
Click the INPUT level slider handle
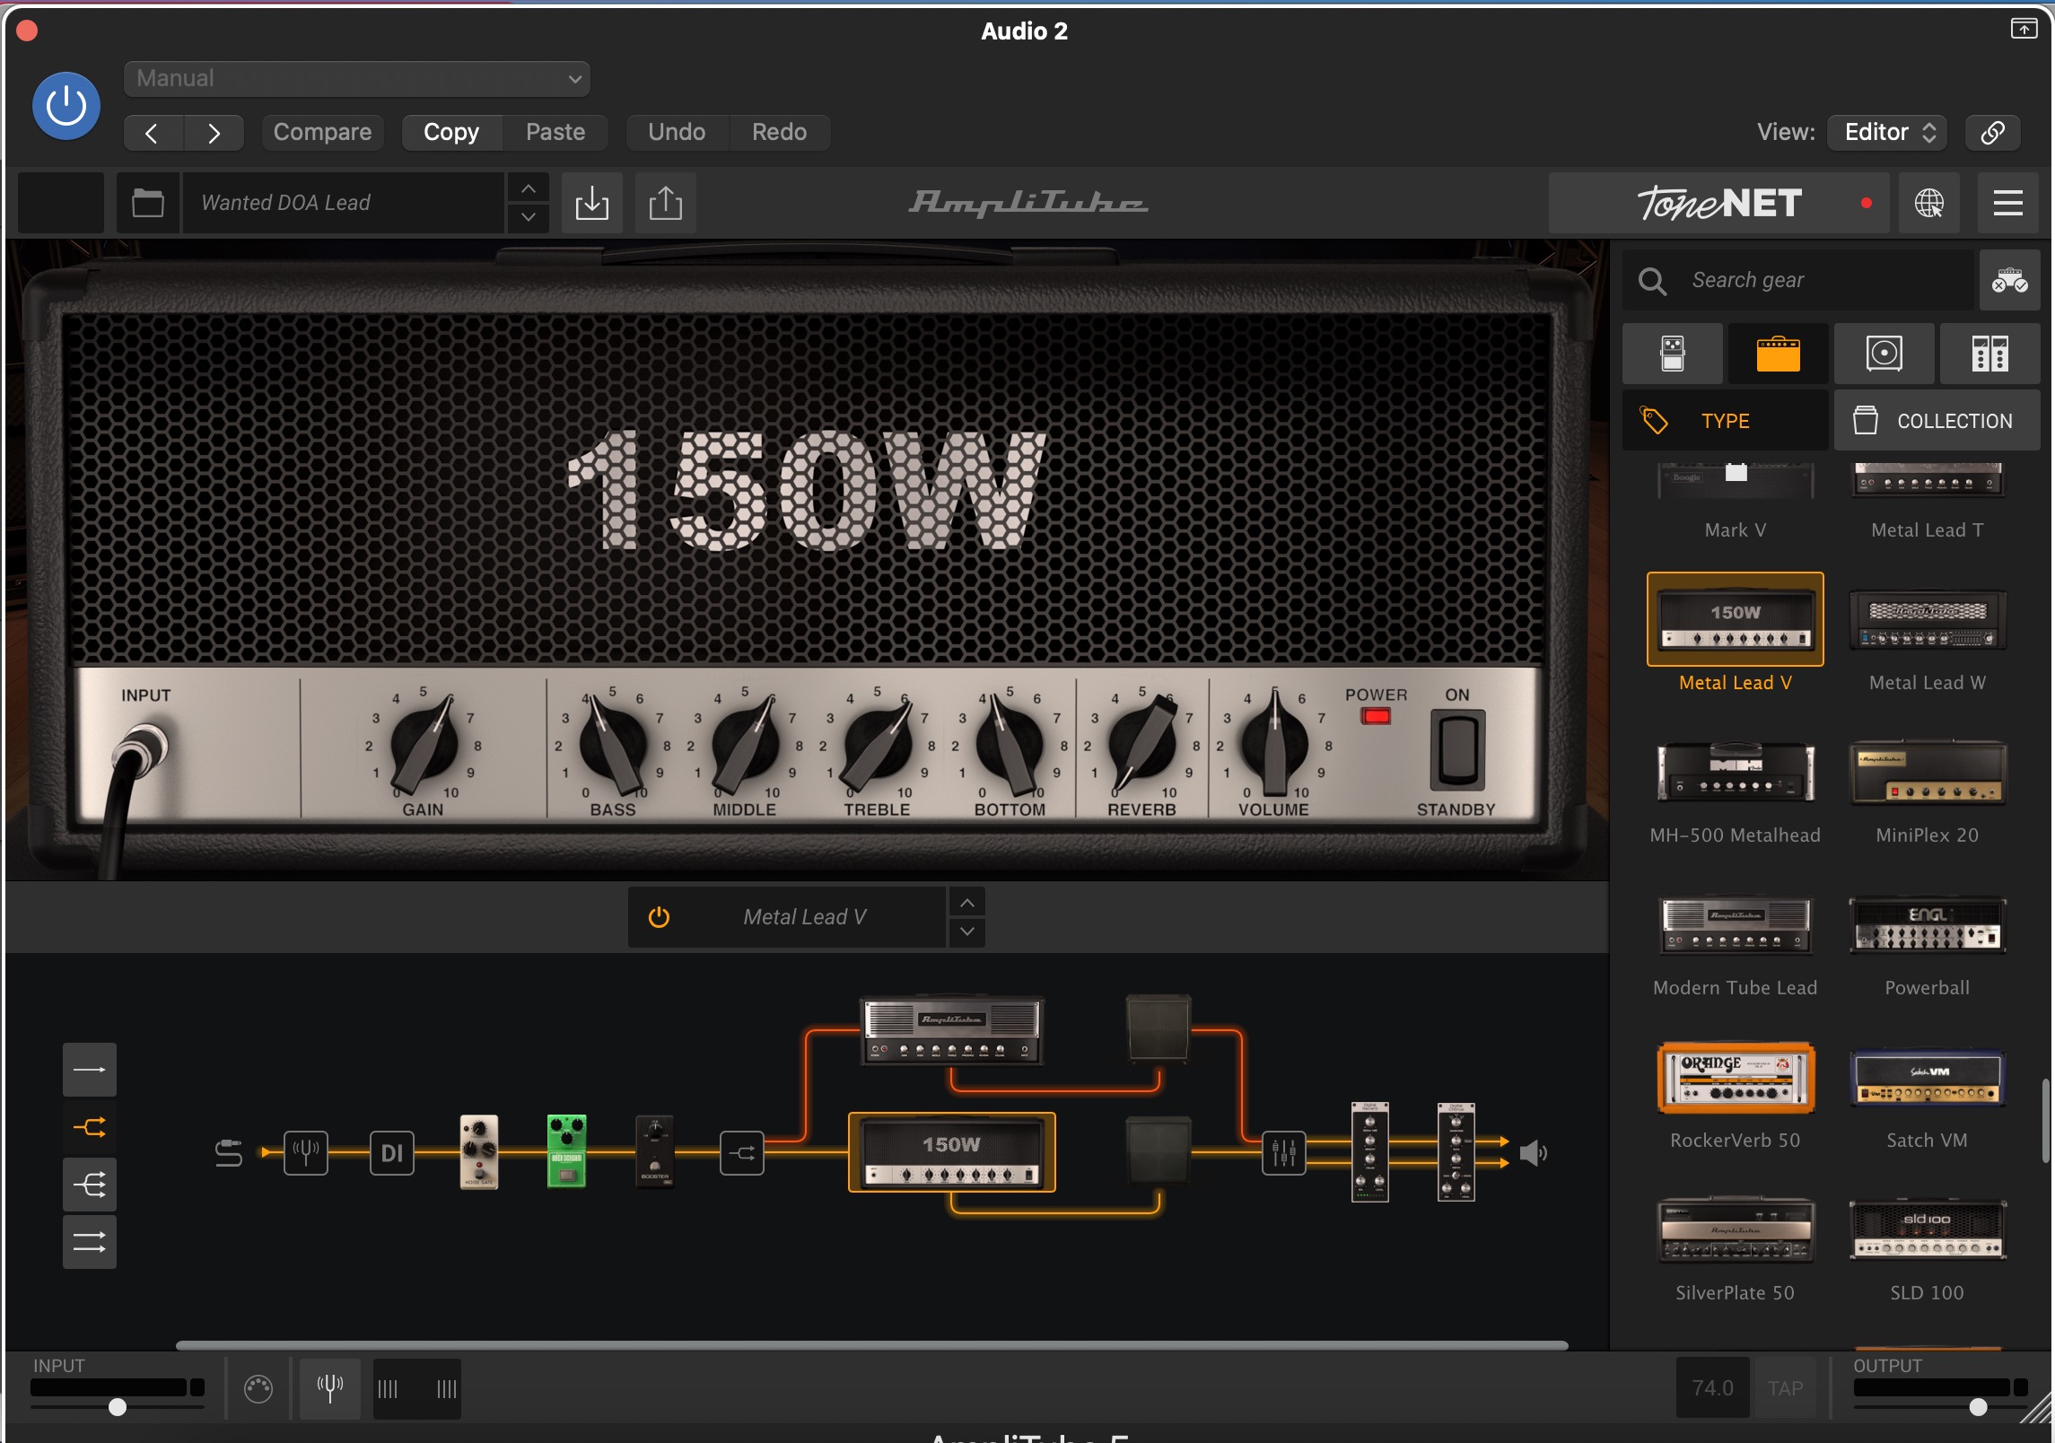(x=118, y=1407)
